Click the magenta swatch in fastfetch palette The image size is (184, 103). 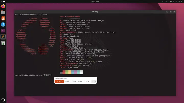point(75,72)
